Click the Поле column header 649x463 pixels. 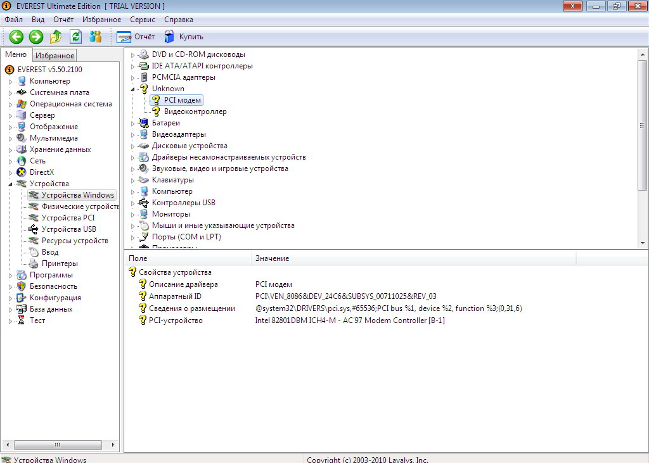[188, 258]
